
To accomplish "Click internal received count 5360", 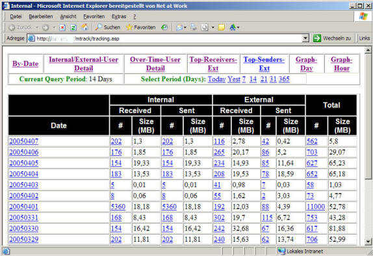I will (118, 207).
